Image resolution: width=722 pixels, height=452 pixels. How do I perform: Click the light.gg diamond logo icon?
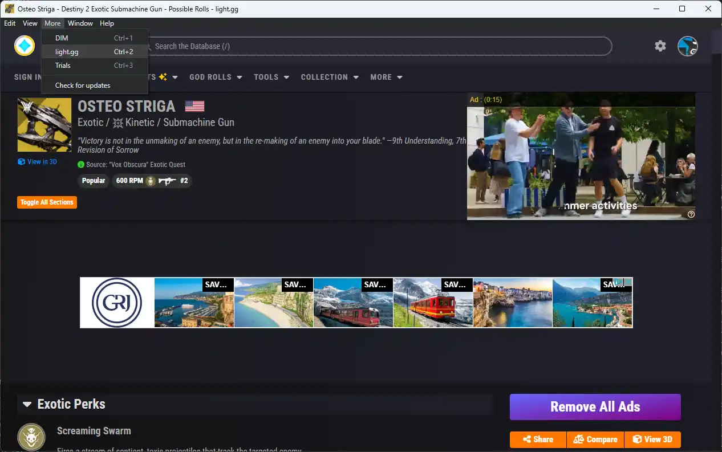pos(25,46)
